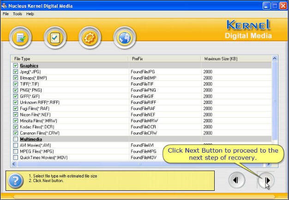Viewport: 289px width, 200px height.
Task: Click the 2000 size value in Cananon Films row
Action: click(x=208, y=133)
